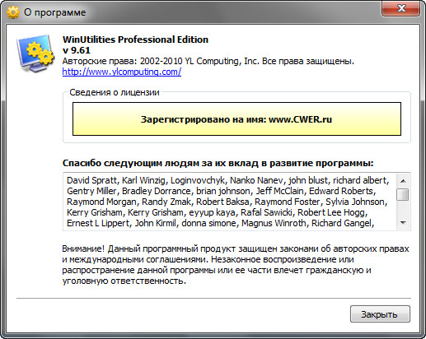The width and height of the screenshot is (426, 339).
Task: Click the contributors list scroll down arrow
Action: tap(403, 222)
